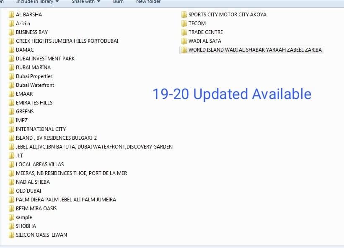Select the JLT folder icon
Viewport: 344px width, 248px height.
11,156
